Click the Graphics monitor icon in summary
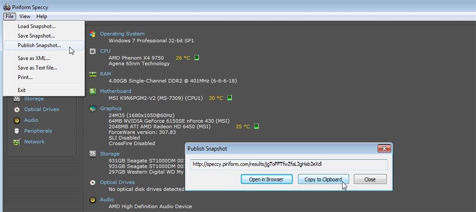The height and width of the screenshot is (212, 476). (x=93, y=109)
